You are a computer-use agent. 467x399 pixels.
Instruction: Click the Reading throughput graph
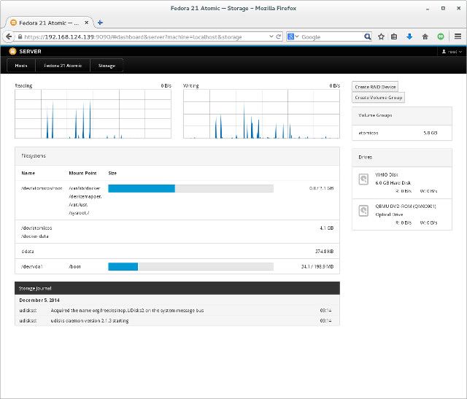tap(93, 114)
